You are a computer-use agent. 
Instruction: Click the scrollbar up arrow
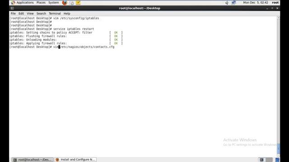(278, 18)
